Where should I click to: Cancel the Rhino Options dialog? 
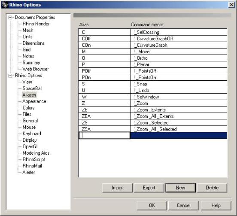(183, 205)
